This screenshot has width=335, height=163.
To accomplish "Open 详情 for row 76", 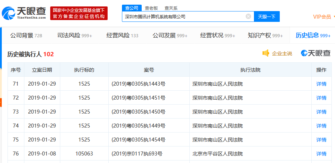I will (x=321, y=154).
